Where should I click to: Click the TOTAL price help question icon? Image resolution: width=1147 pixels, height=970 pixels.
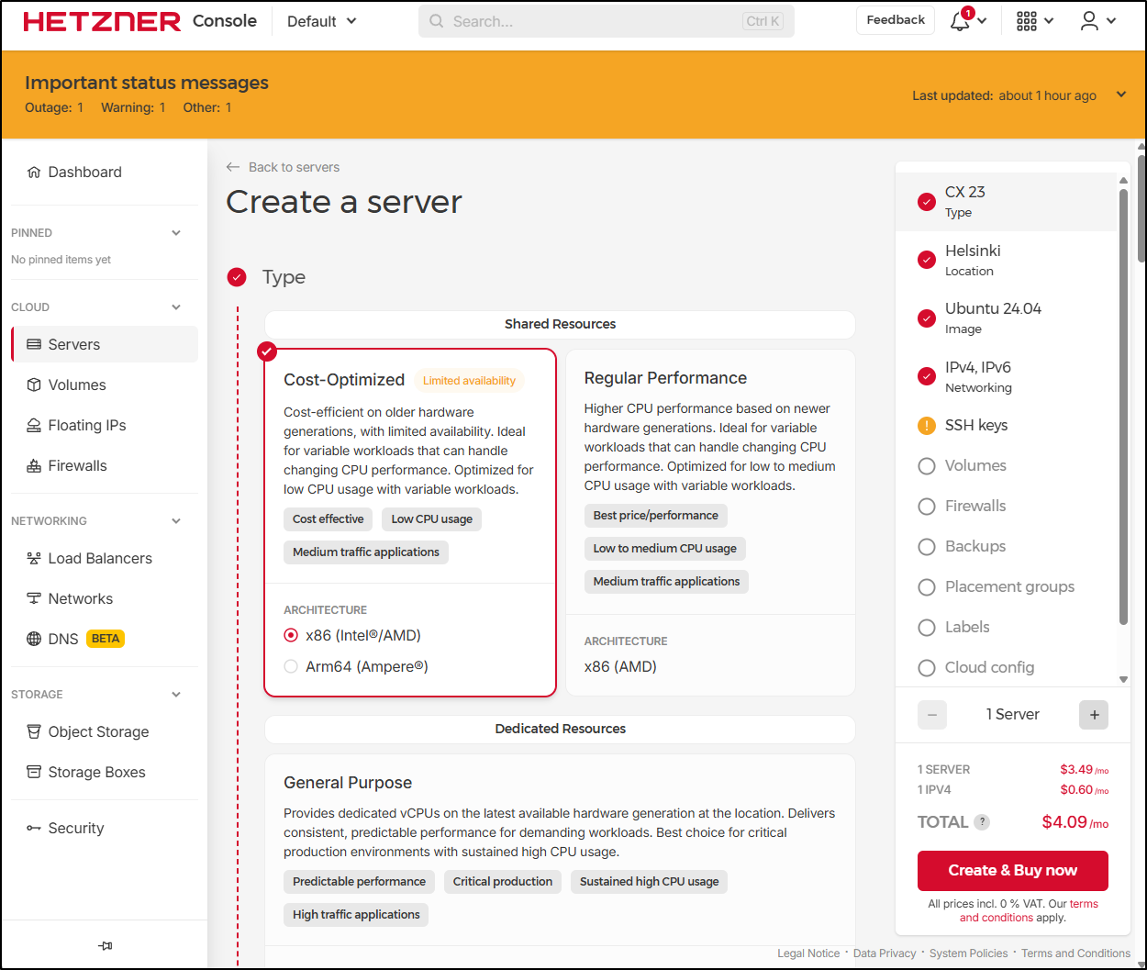point(982,822)
